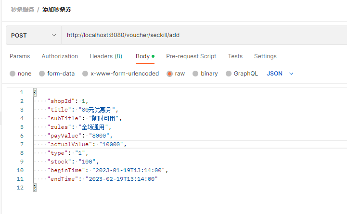Click the 添加秒杀券 request name
The height and width of the screenshot is (214, 347).
pos(57,10)
